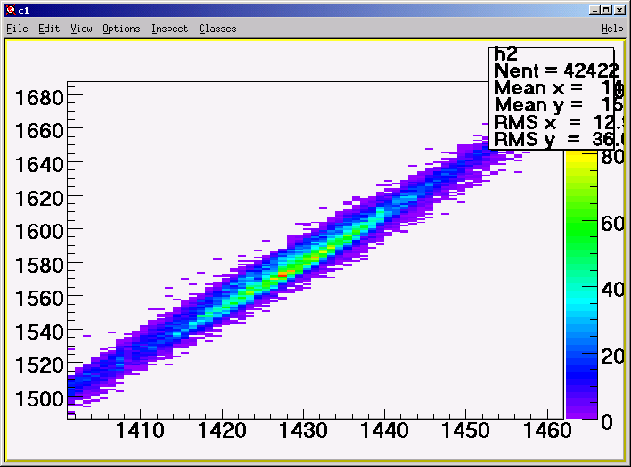Maximize the c1 canvas window
The image size is (631, 467).
[606, 10]
